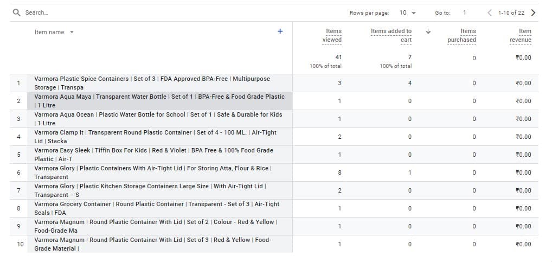Select Varmora Aqua Maya water bottle row
The height and width of the screenshot is (262, 552).
(x=159, y=101)
